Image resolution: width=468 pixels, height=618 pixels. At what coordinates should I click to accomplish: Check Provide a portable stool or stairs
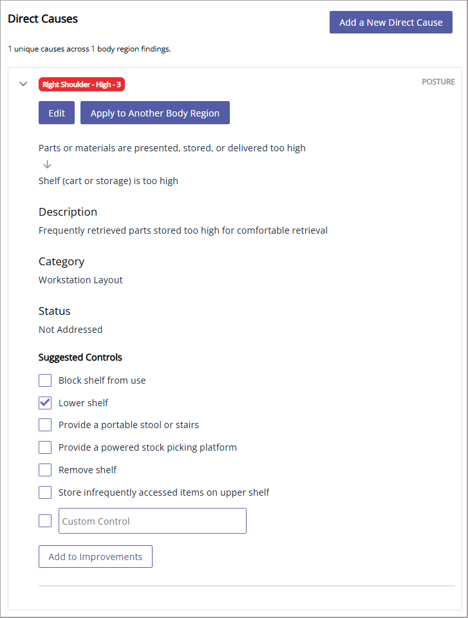point(45,425)
